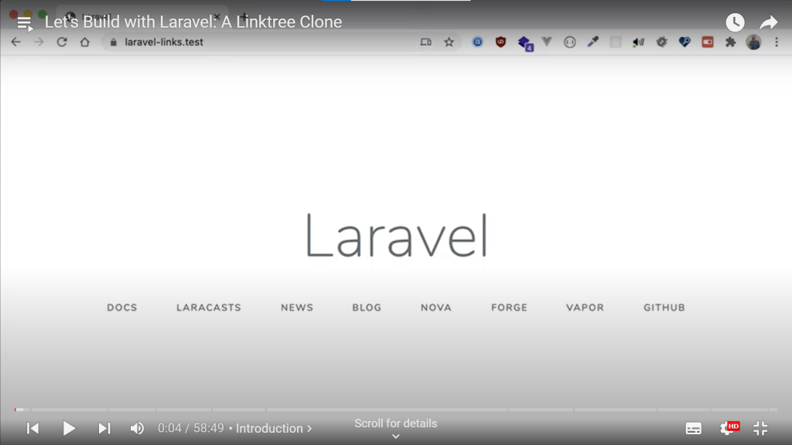Viewport: 792px width, 445px height.
Task: Toggle captions with the CC button
Action: (694, 428)
